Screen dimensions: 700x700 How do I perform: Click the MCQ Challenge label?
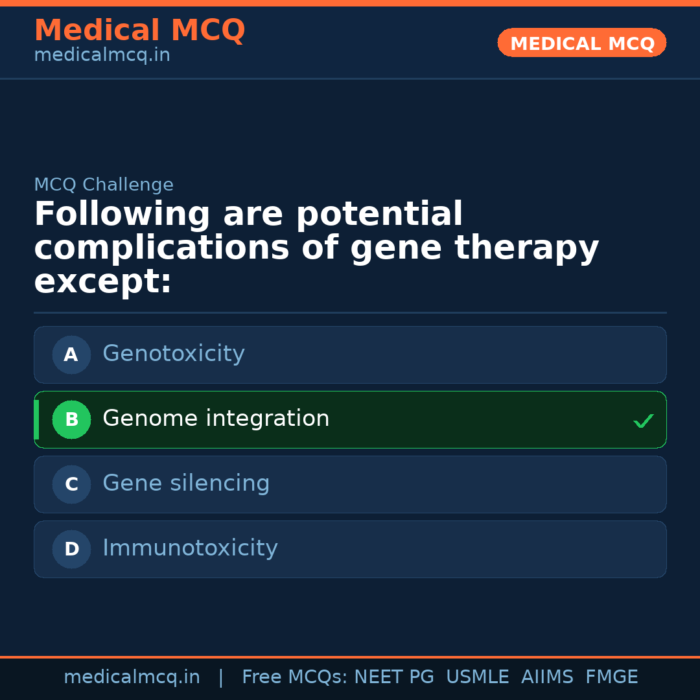point(104,185)
